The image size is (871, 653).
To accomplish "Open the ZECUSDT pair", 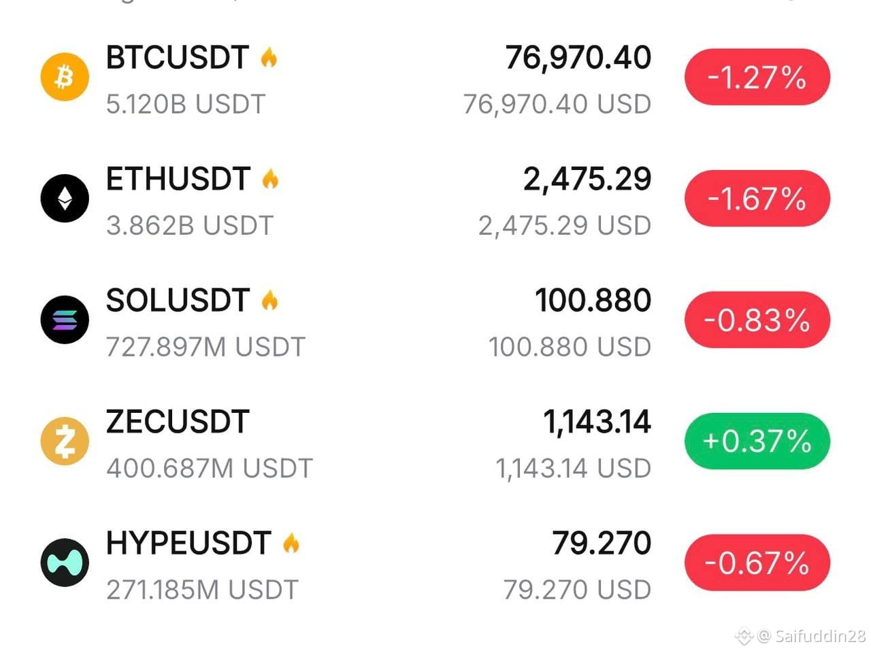I will point(178,422).
